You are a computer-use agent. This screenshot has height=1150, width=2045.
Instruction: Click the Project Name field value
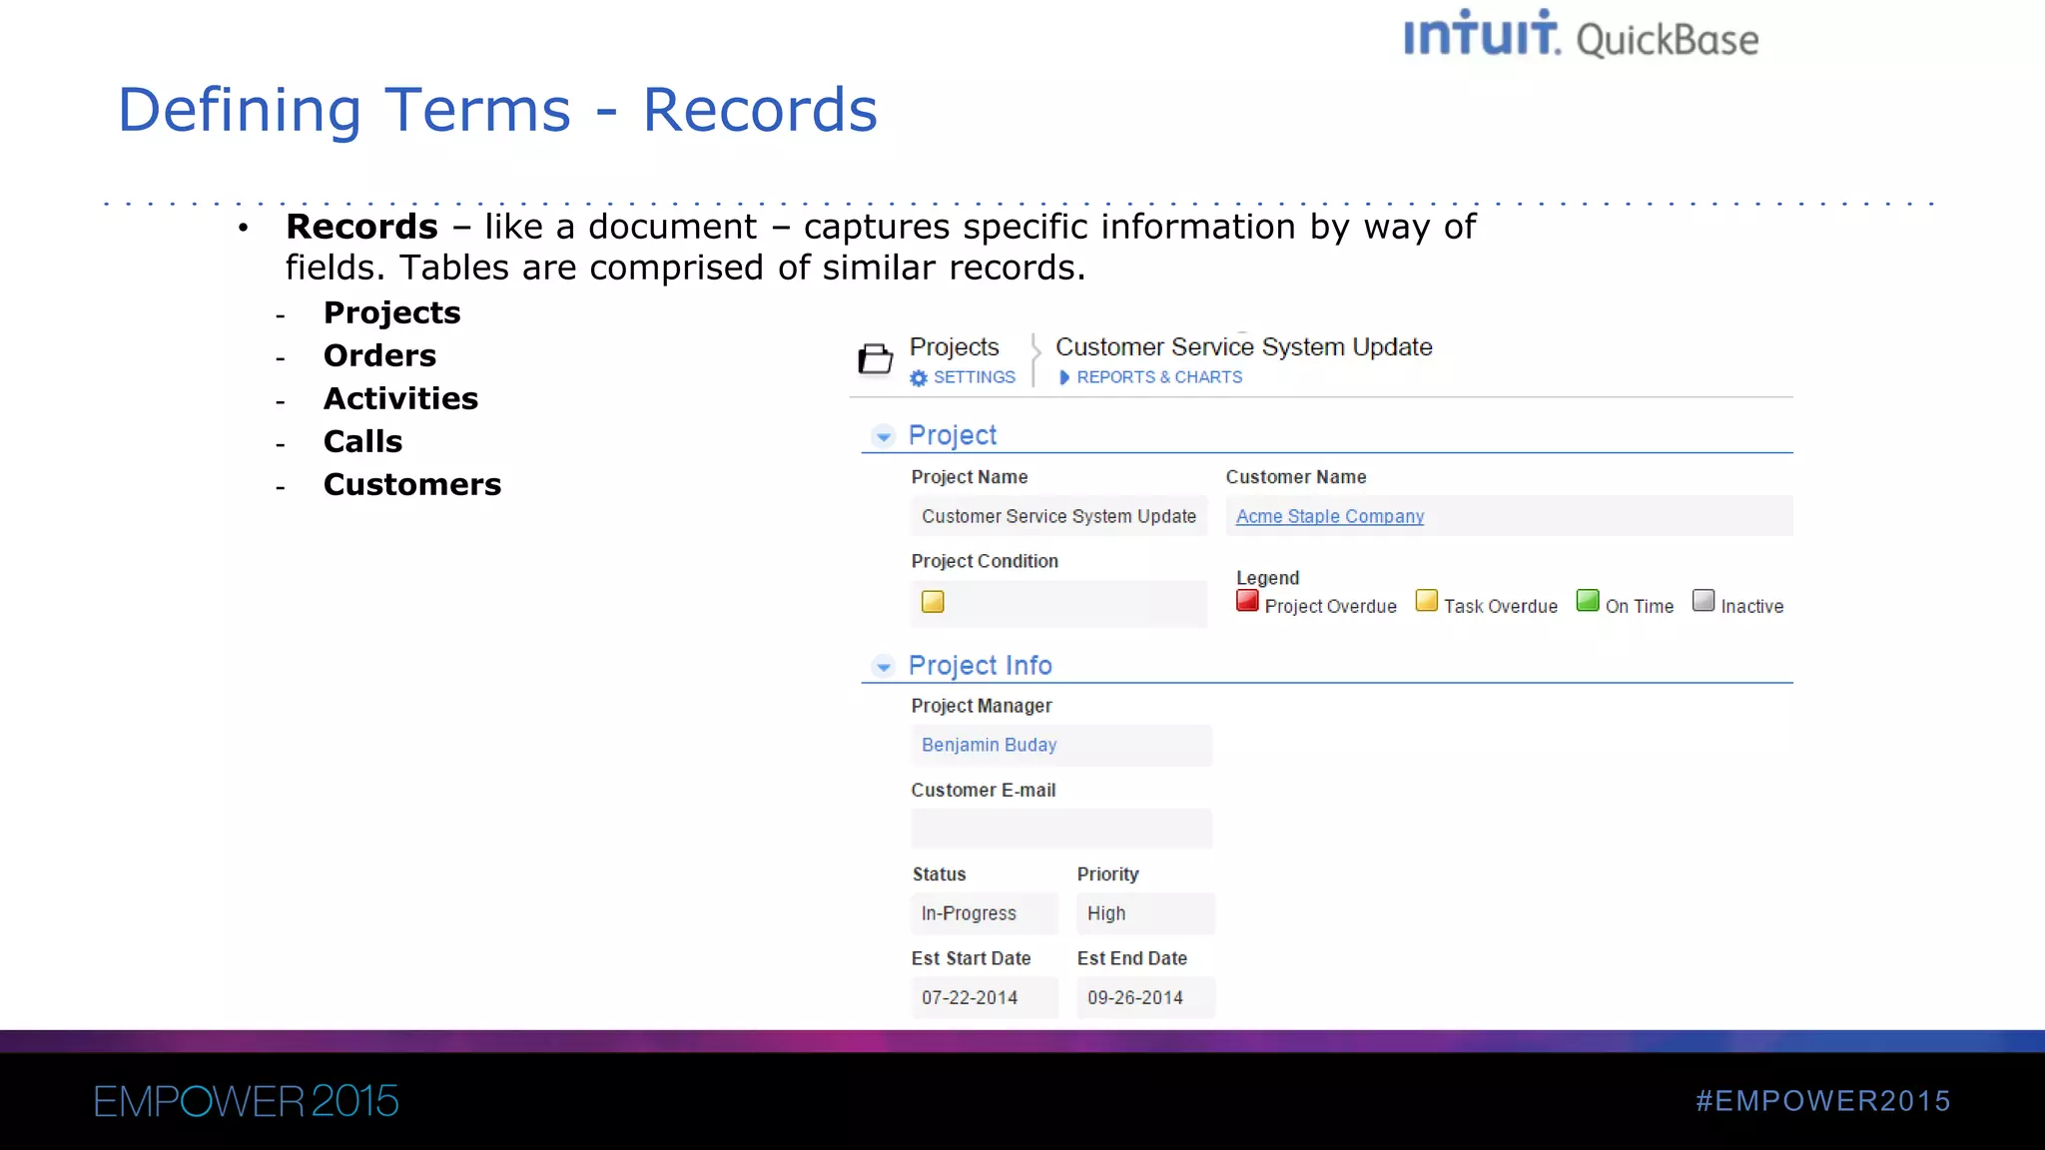pos(1058,516)
